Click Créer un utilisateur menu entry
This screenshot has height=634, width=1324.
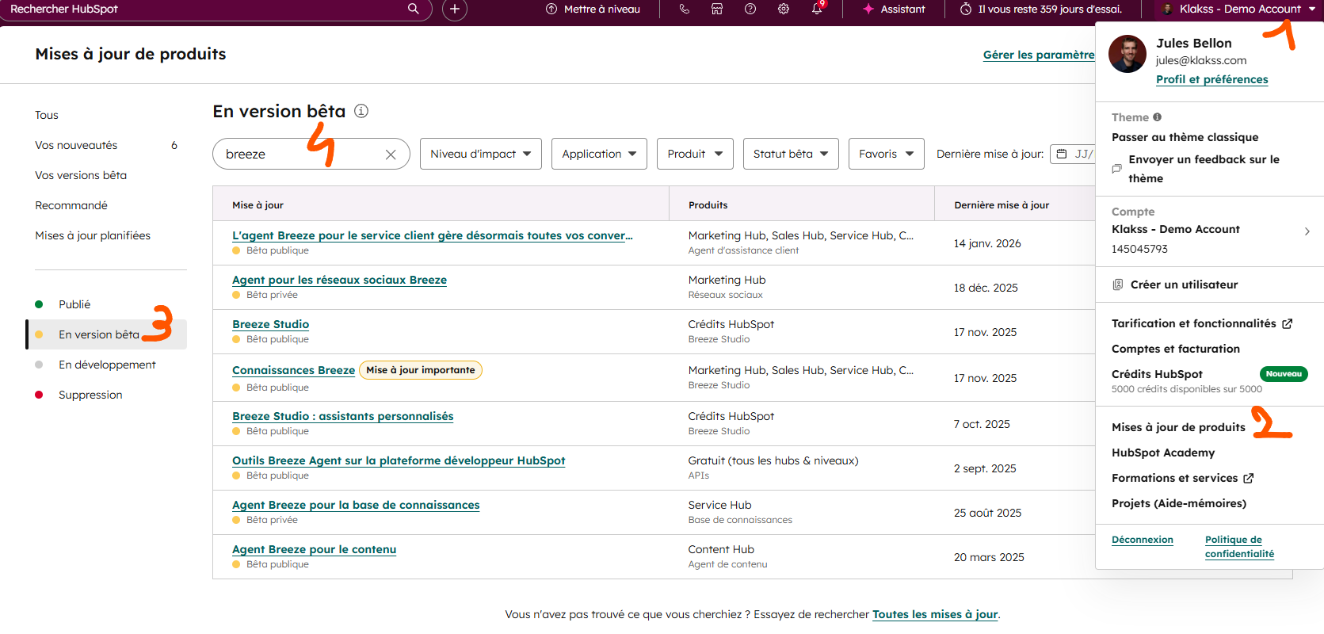click(x=1184, y=285)
